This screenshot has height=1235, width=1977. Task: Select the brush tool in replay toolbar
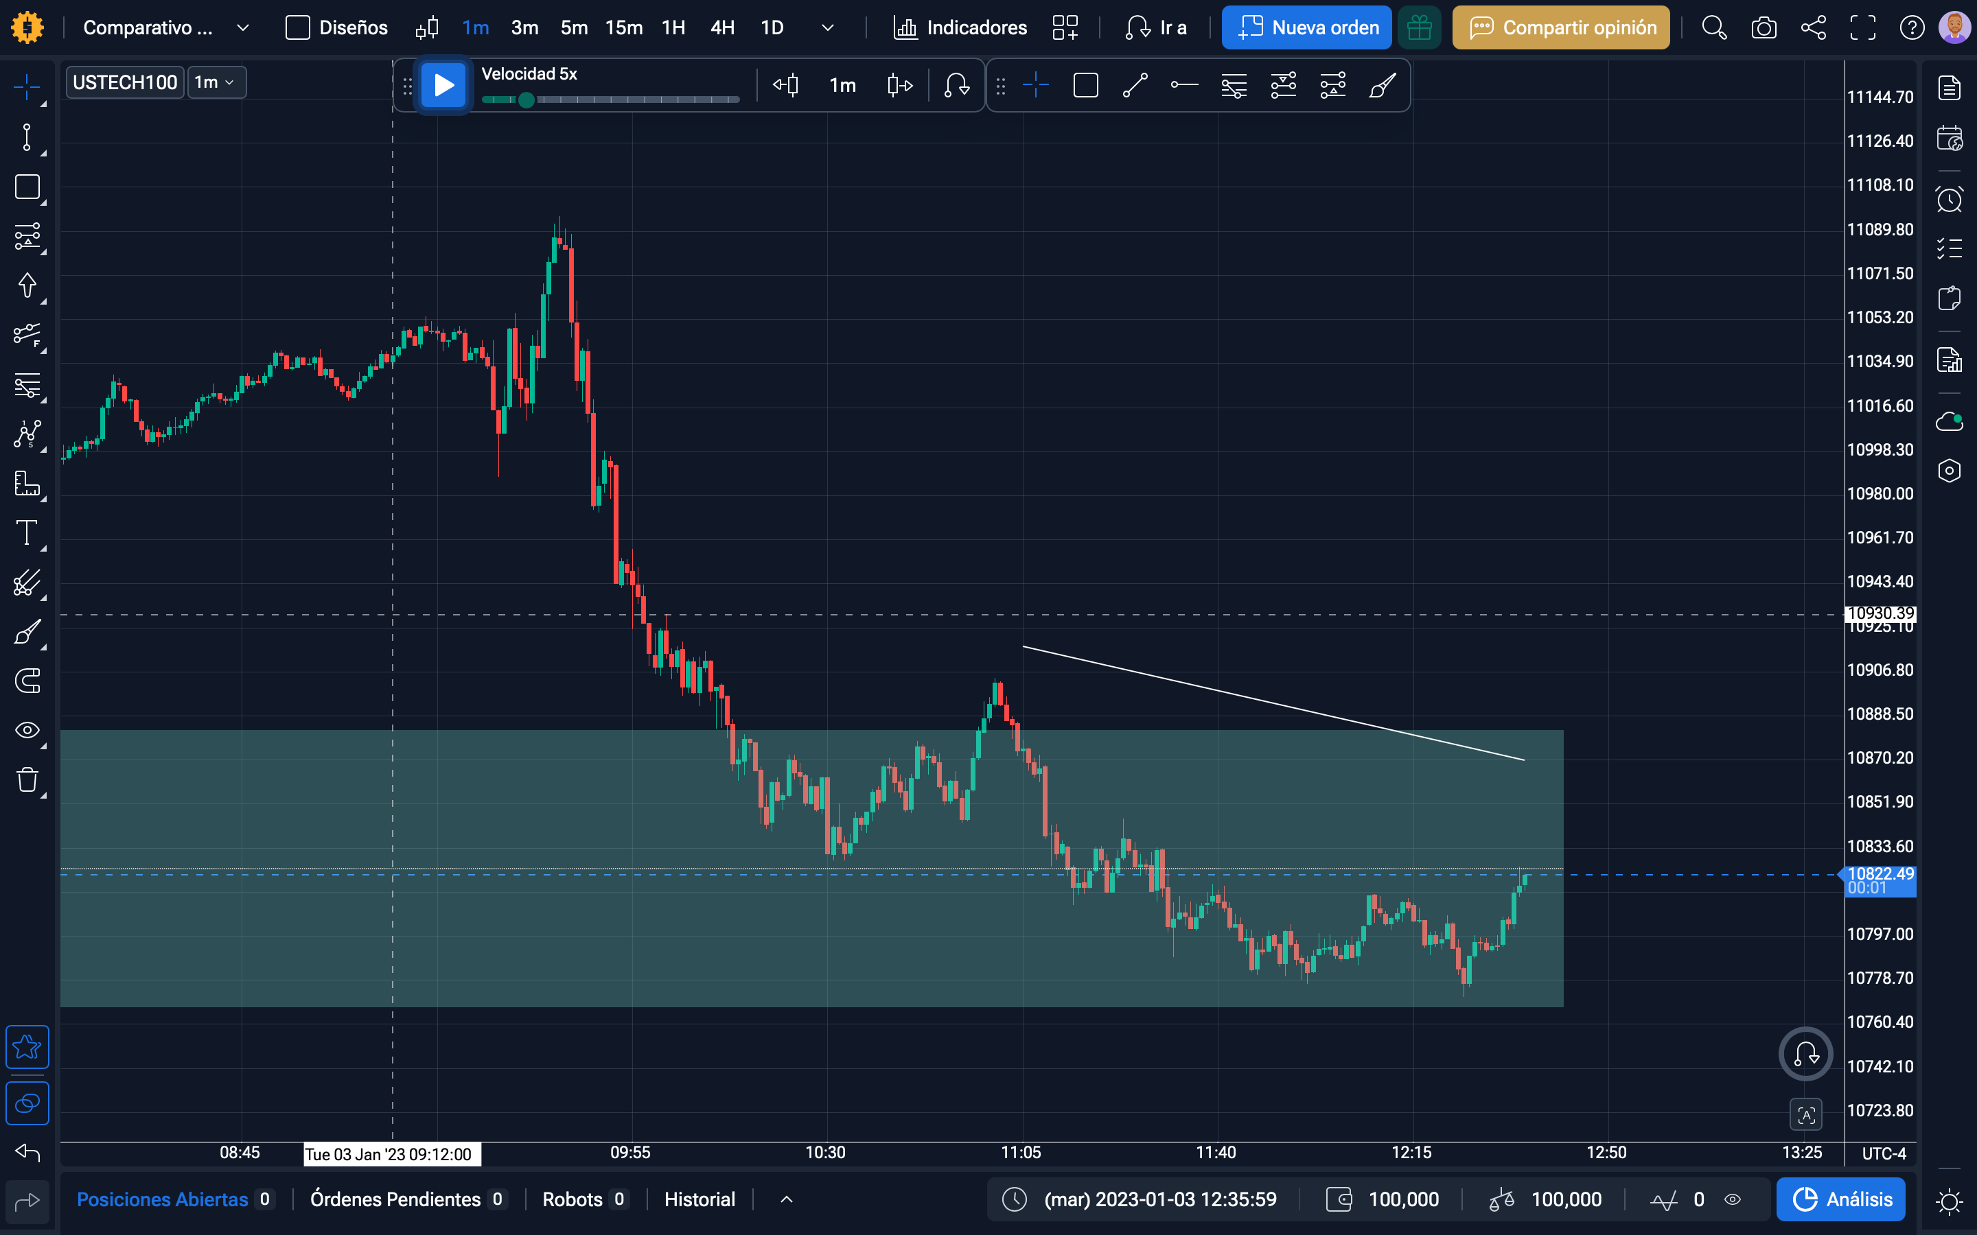pos(1383,85)
